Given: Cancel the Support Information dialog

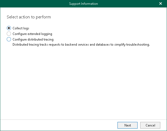Looking at the screenshot, I should [x=150, y=125].
